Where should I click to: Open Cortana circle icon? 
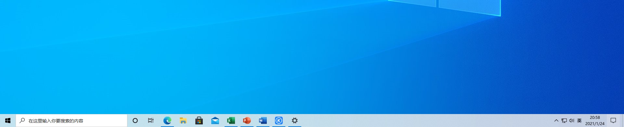135,121
